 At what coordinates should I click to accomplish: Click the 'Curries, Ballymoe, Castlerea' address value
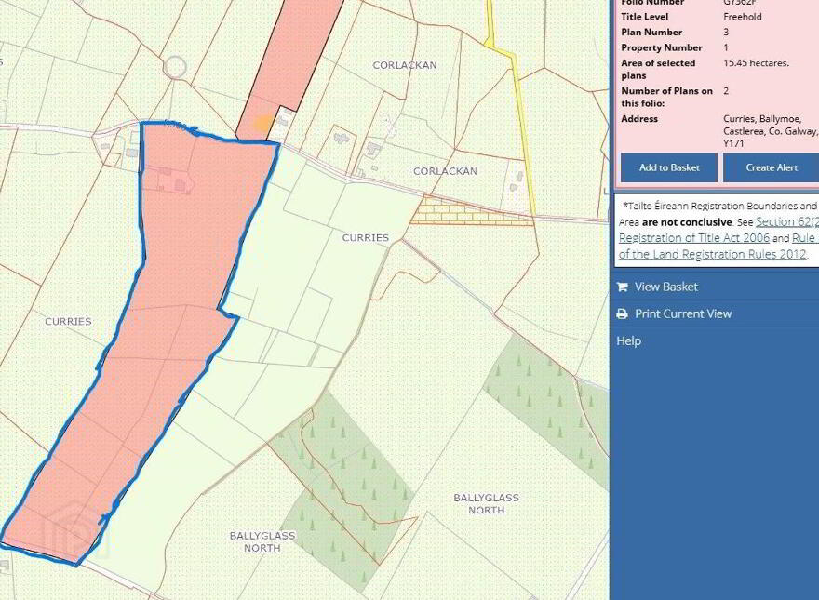point(770,131)
